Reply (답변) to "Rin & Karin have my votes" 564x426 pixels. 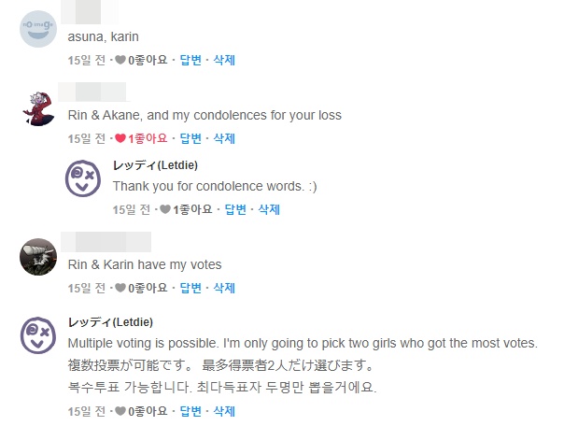click(x=191, y=289)
